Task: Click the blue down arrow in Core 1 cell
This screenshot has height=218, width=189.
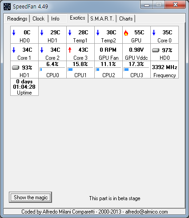Action: point(14,50)
